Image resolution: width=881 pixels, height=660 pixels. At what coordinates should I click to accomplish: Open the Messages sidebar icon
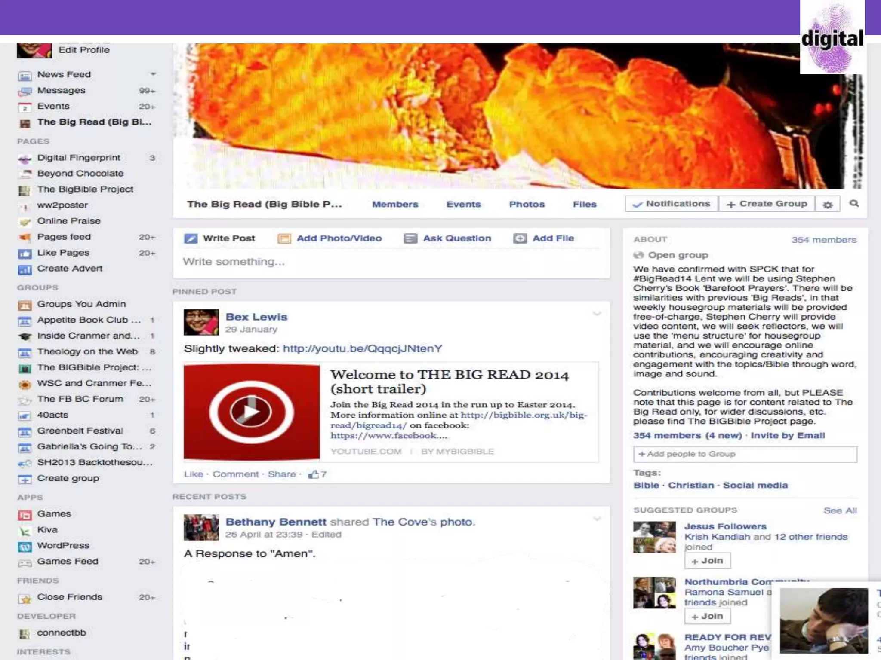(x=25, y=91)
